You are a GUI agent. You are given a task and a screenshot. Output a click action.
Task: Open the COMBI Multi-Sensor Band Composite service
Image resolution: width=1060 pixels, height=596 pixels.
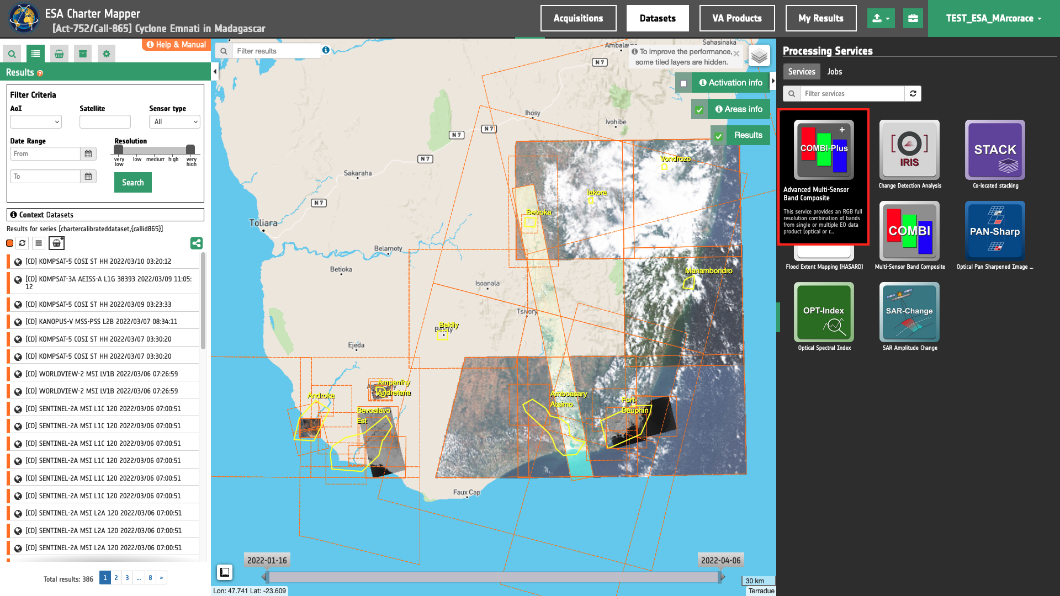pyautogui.click(x=909, y=231)
